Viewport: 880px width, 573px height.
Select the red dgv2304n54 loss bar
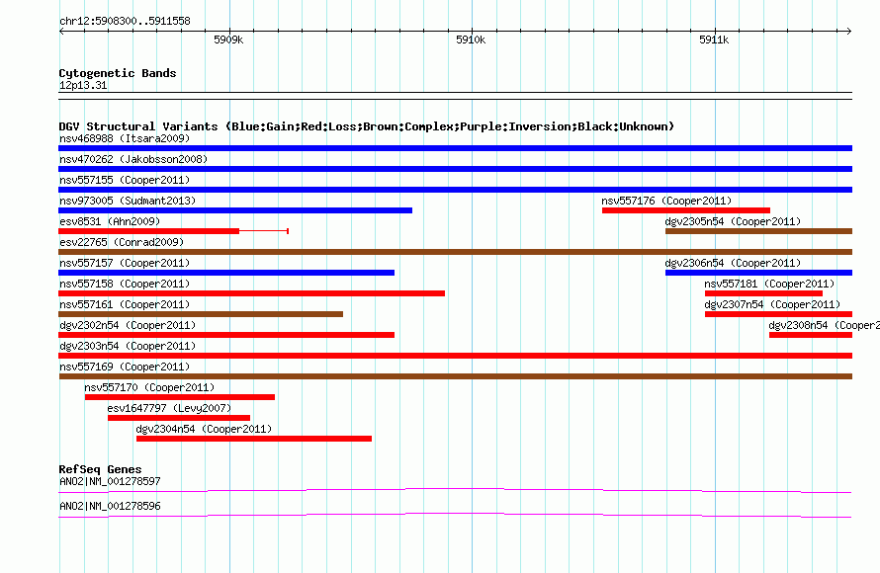pyautogui.click(x=254, y=439)
